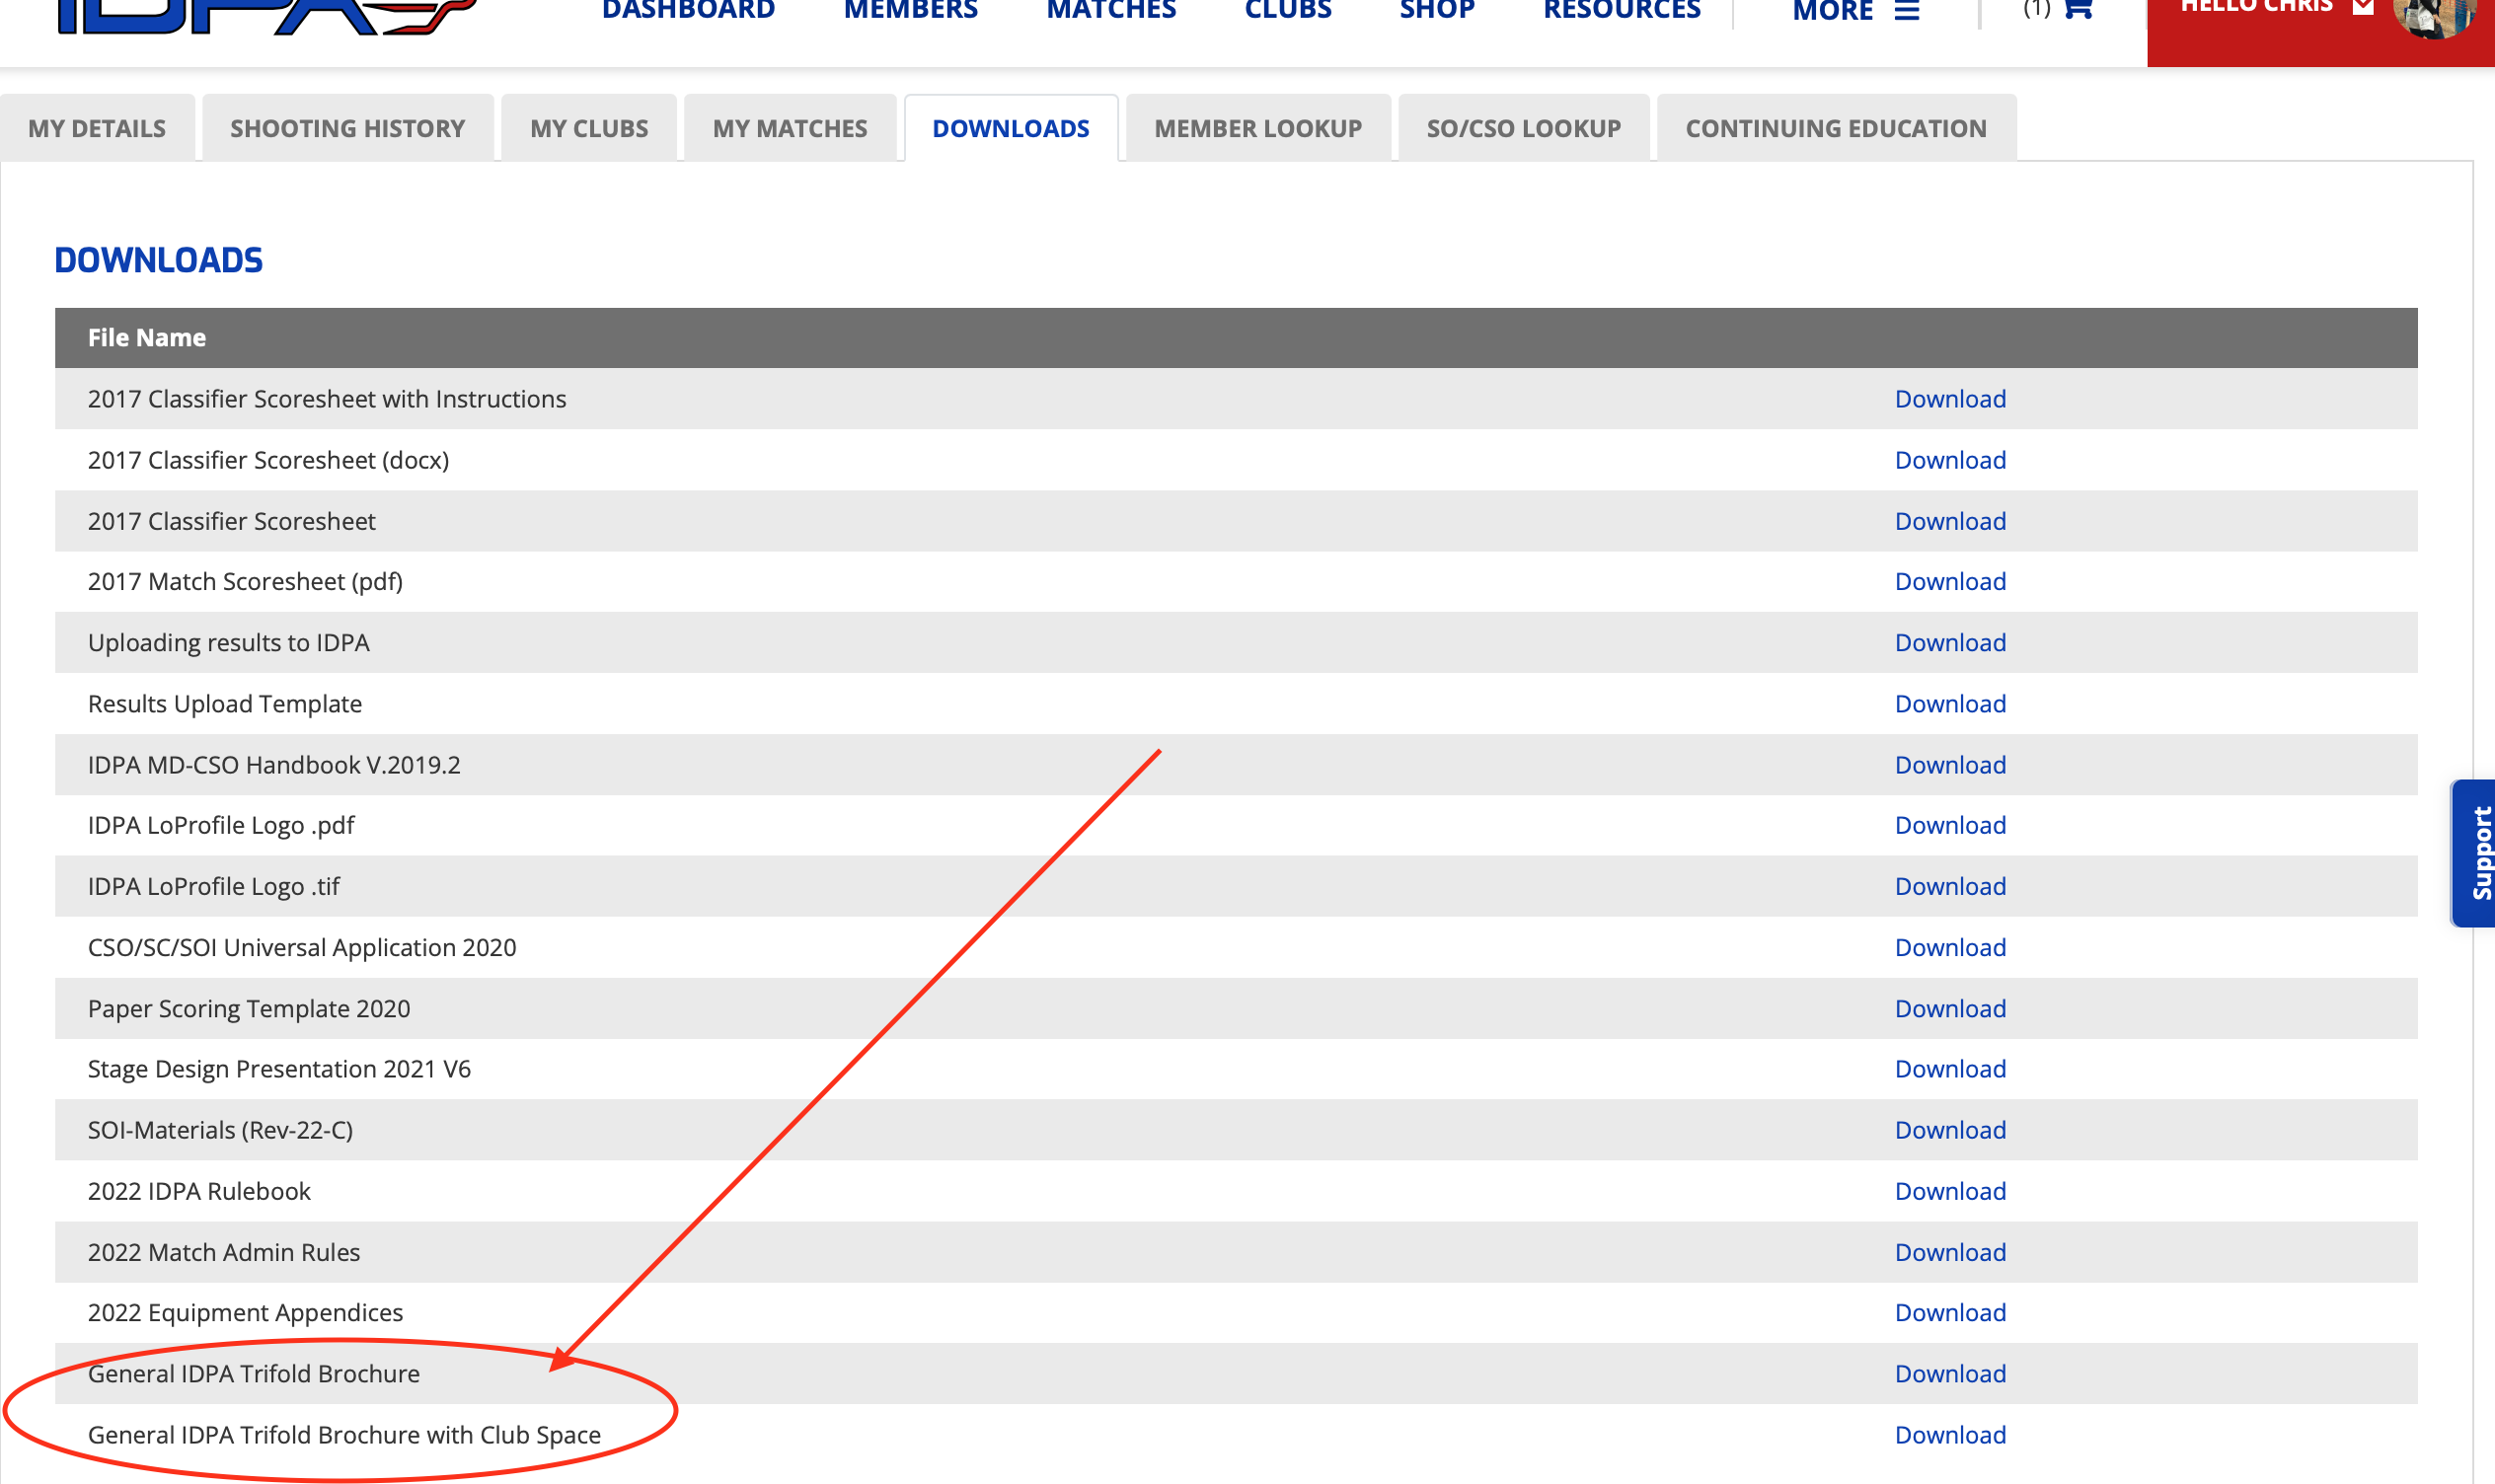
Task: Select the Member Lookup tab
Action: coord(1257,128)
